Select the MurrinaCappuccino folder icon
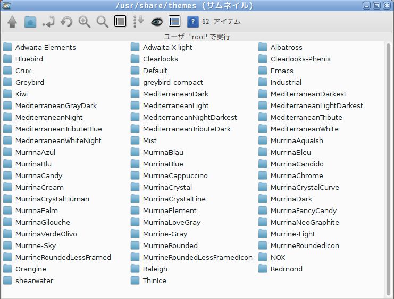The width and height of the screenshot is (394, 299). [135, 175]
